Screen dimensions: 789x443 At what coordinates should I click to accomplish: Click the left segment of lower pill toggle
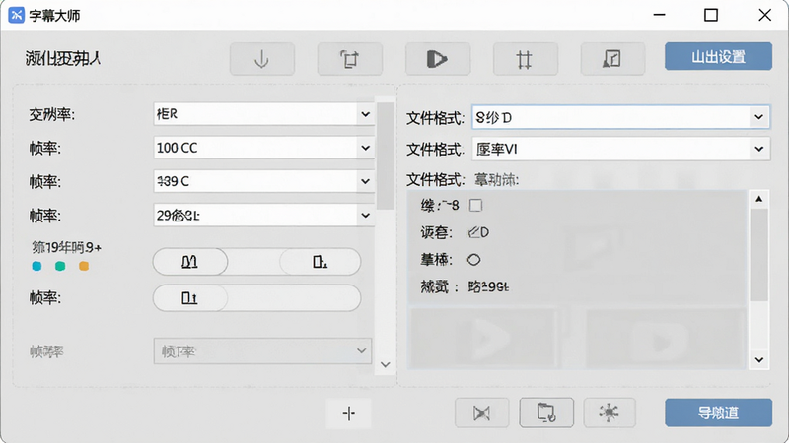coord(190,298)
